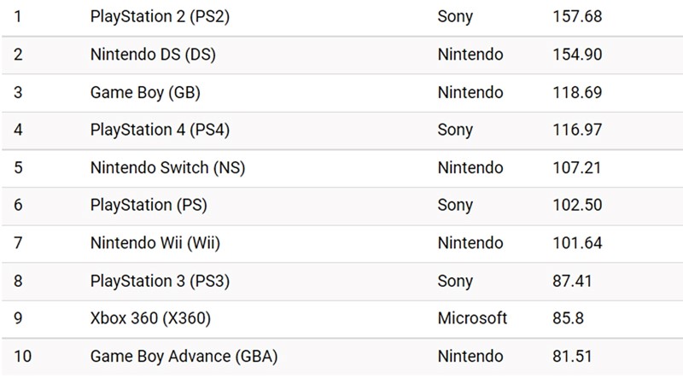Image resolution: width=683 pixels, height=378 pixels.
Task: Click the Xbox 360 (X360) cell
Action: pos(150,318)
